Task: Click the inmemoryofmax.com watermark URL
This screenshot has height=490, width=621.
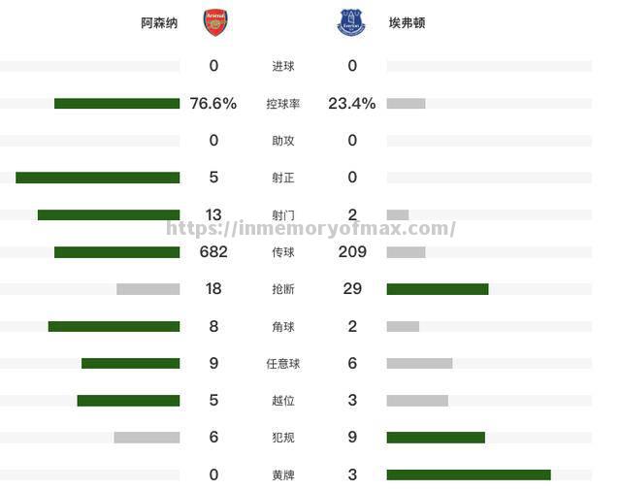Action: click(310, 229)
